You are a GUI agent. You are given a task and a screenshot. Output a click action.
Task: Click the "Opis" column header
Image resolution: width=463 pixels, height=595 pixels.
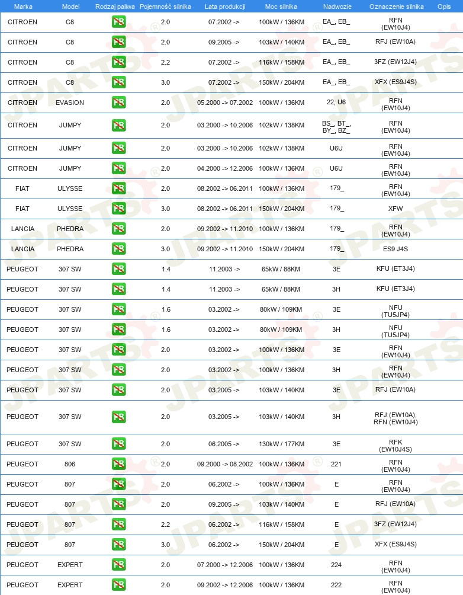click(444, 7)
